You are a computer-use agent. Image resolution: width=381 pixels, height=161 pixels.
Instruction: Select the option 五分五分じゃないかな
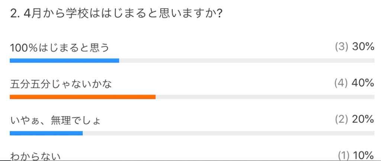click(61, 84)
